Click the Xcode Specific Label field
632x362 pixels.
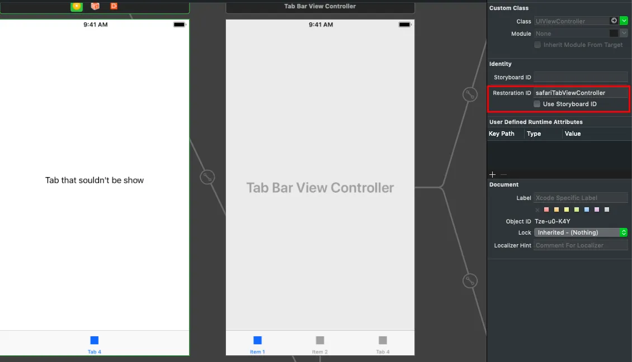click(x=581, y=198)
